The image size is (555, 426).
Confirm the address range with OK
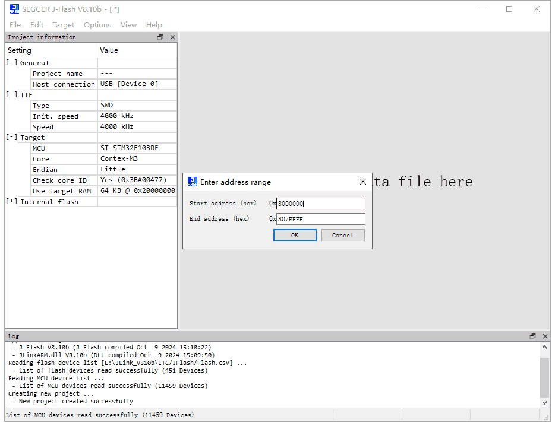tap(295, 235)
